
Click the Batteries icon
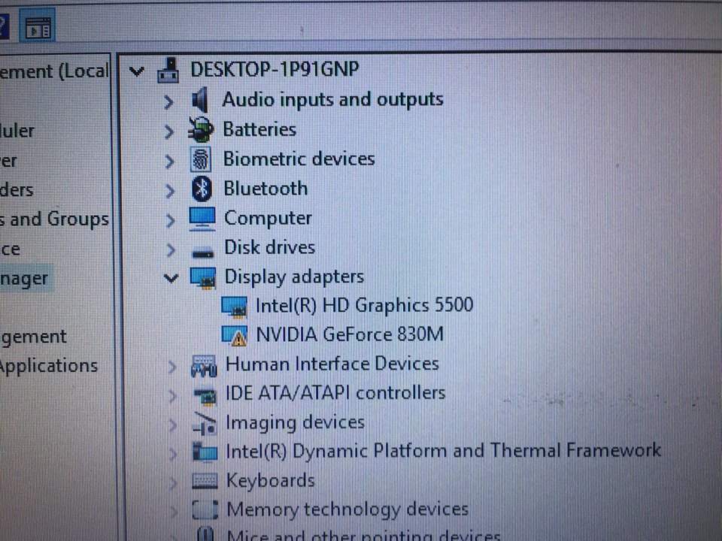click(202, 130)
